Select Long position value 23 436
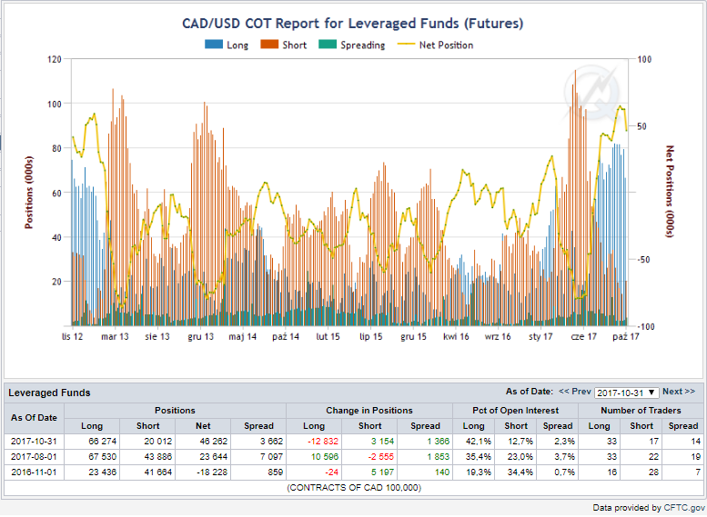 tap(102, 472)
